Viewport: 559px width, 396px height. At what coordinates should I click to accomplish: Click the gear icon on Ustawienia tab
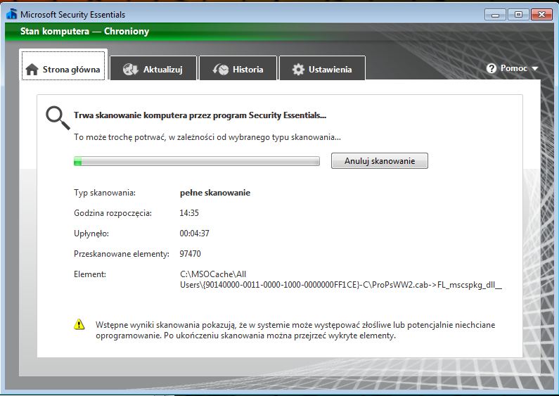(x=298, y=69)
